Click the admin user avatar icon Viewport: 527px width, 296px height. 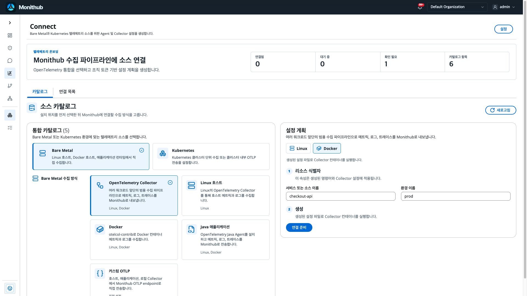click(495, 7)
